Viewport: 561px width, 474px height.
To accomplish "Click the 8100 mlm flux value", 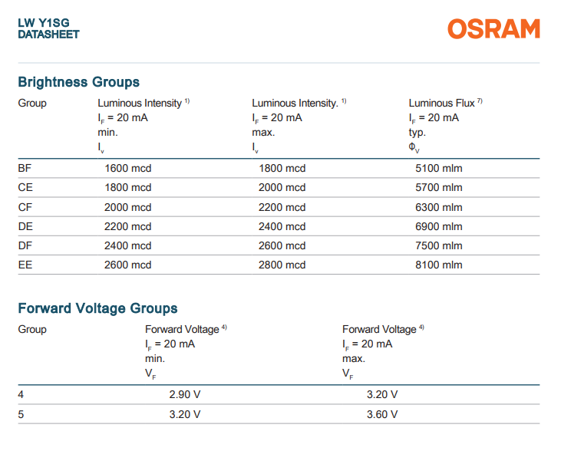I will (x=439, y=265).
